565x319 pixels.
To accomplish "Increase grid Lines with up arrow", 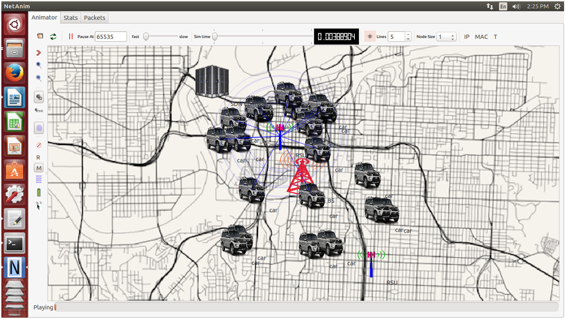I will [x=408, y=34].
